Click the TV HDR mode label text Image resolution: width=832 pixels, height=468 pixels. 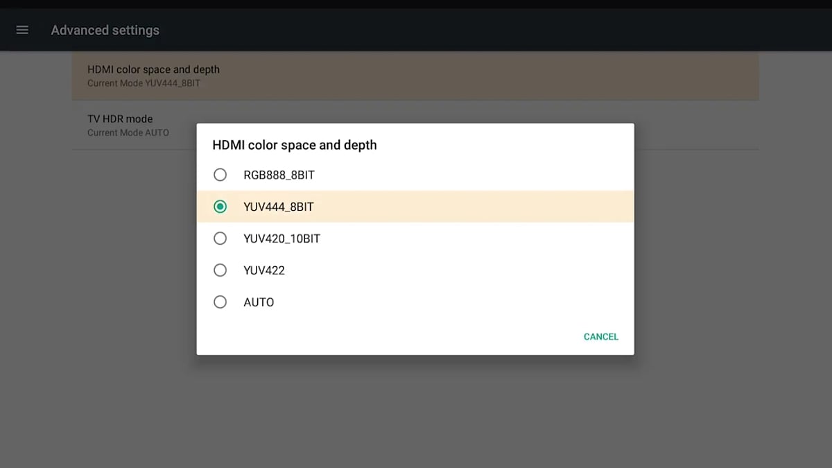(x=120, y=119)
